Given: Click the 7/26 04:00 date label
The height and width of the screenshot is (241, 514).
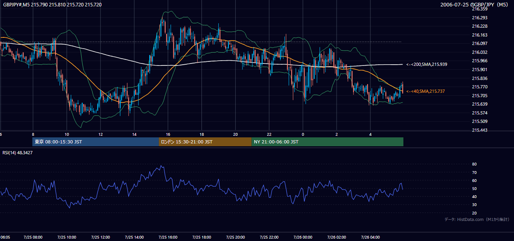Looking at the screenshot, I should pyautogui.click(x=370, y=237).
